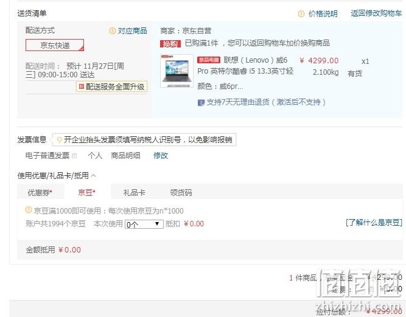The width and height of the screenshot is (406, 317).
Task: Click 修改 to edit invoice info
Action: click(x=161, y=156)
